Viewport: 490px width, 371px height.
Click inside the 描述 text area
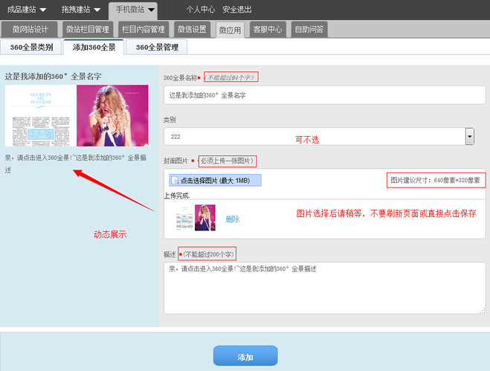pyautogui.click(x=323, y=287)
